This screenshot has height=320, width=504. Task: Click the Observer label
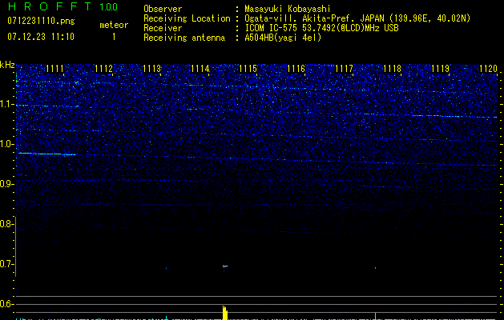pyautogui.click(x=163, y=9)
